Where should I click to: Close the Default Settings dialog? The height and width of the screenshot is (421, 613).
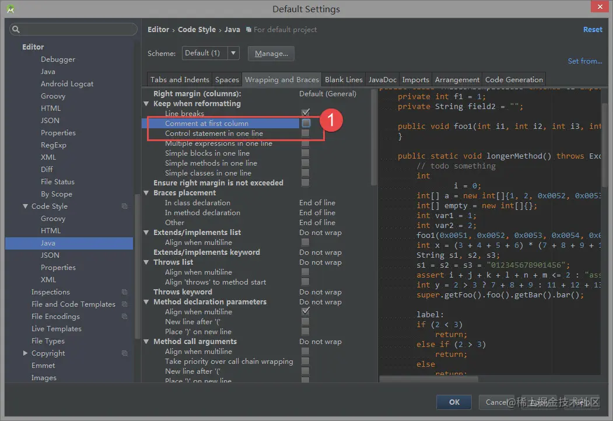(600, 6)
